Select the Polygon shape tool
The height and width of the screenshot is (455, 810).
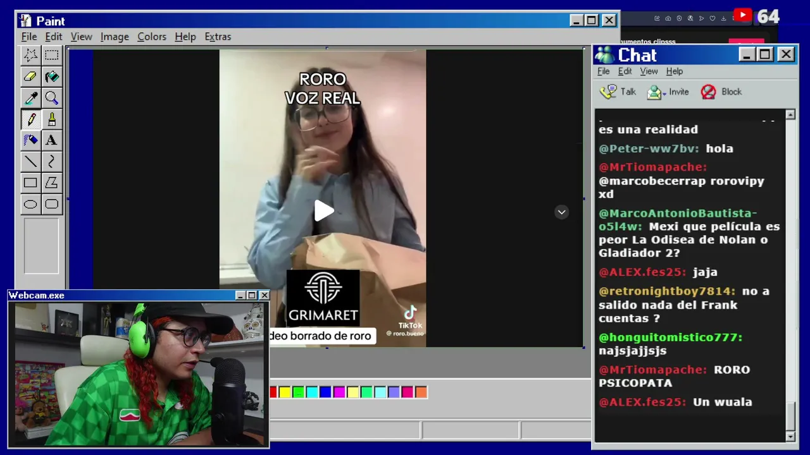click(51, 183)
